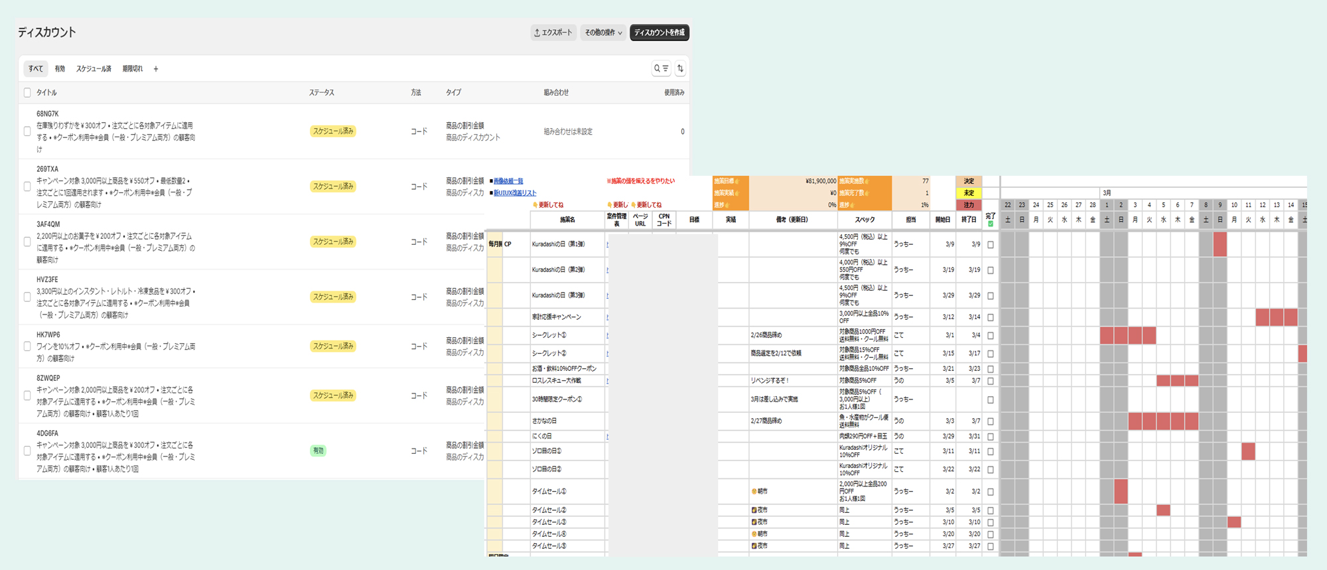Image resolution: width=1327 pixels, height=570 pixels.
Task: Click the スペック column header
Action: click(x=865, y=220)
